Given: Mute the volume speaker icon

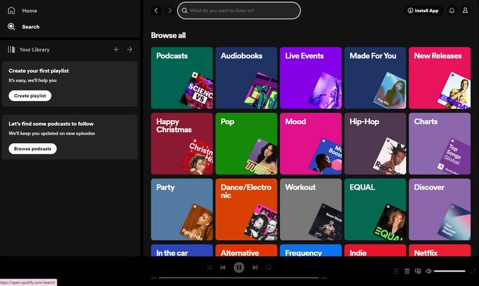Looking at the screenshot, I should pos(428,271).
